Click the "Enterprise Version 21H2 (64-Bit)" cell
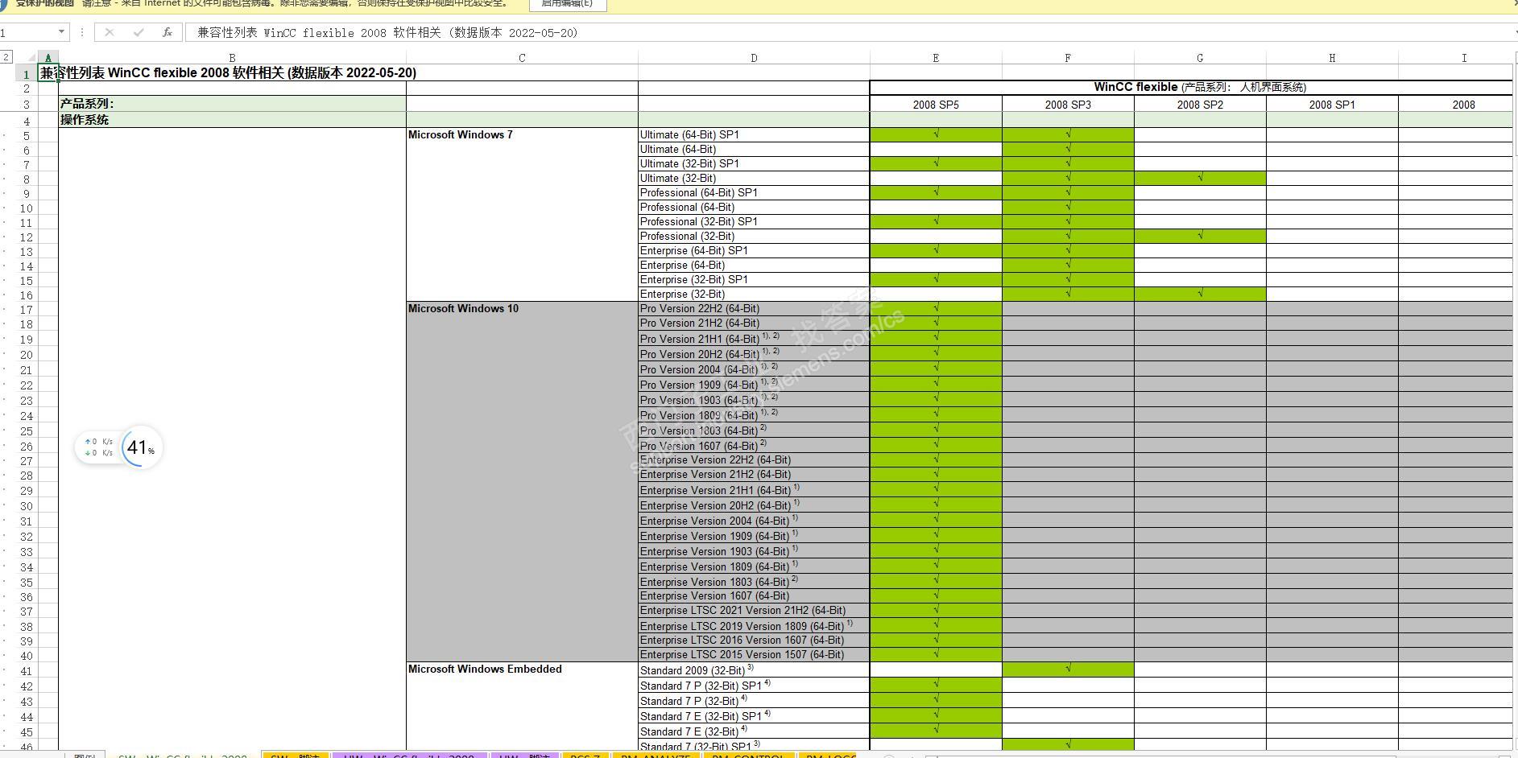1518x758 pixels. pos(754,474)
